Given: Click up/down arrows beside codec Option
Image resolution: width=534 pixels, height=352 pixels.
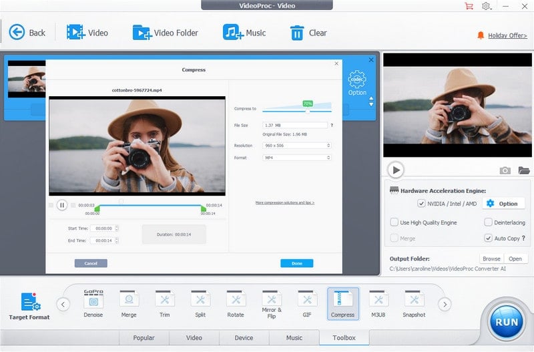Looking at the screenshot, I should [371, 102].
